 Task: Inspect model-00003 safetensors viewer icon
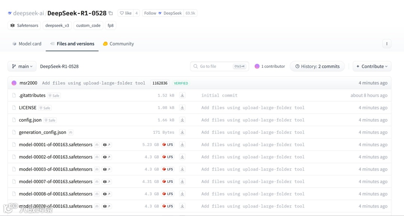click(106, 169)
